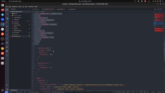This screenshot has height=93, width=165.
Task: Open the Terminal menu
Action: 31,7
